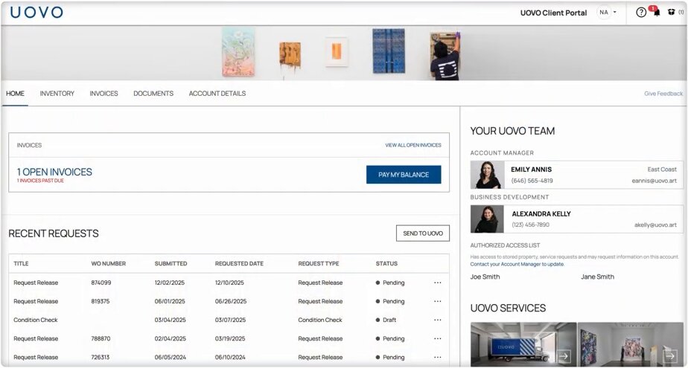The image size is (688, 368).
Task: Sort by the STATUS column header
Action: (386, 263)
